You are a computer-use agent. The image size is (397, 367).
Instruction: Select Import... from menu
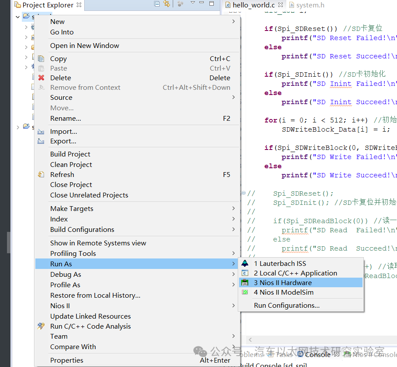[x=137, y=132]
